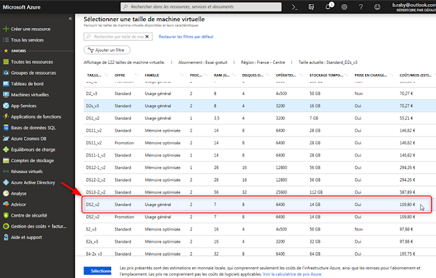Click the b.raby@outlook.com account menu
The width and height of the screenshot is (436, 278).
click(x=414, y=7)
